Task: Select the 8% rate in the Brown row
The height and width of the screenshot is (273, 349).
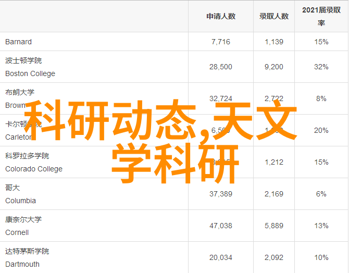Action: click(321, 98)
